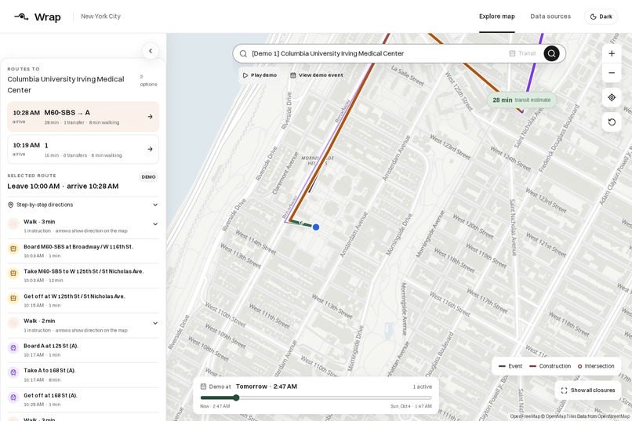Screen dimensions: 632x421
Task: Click the walk icon for Walk 3 min
Action: 13,224
